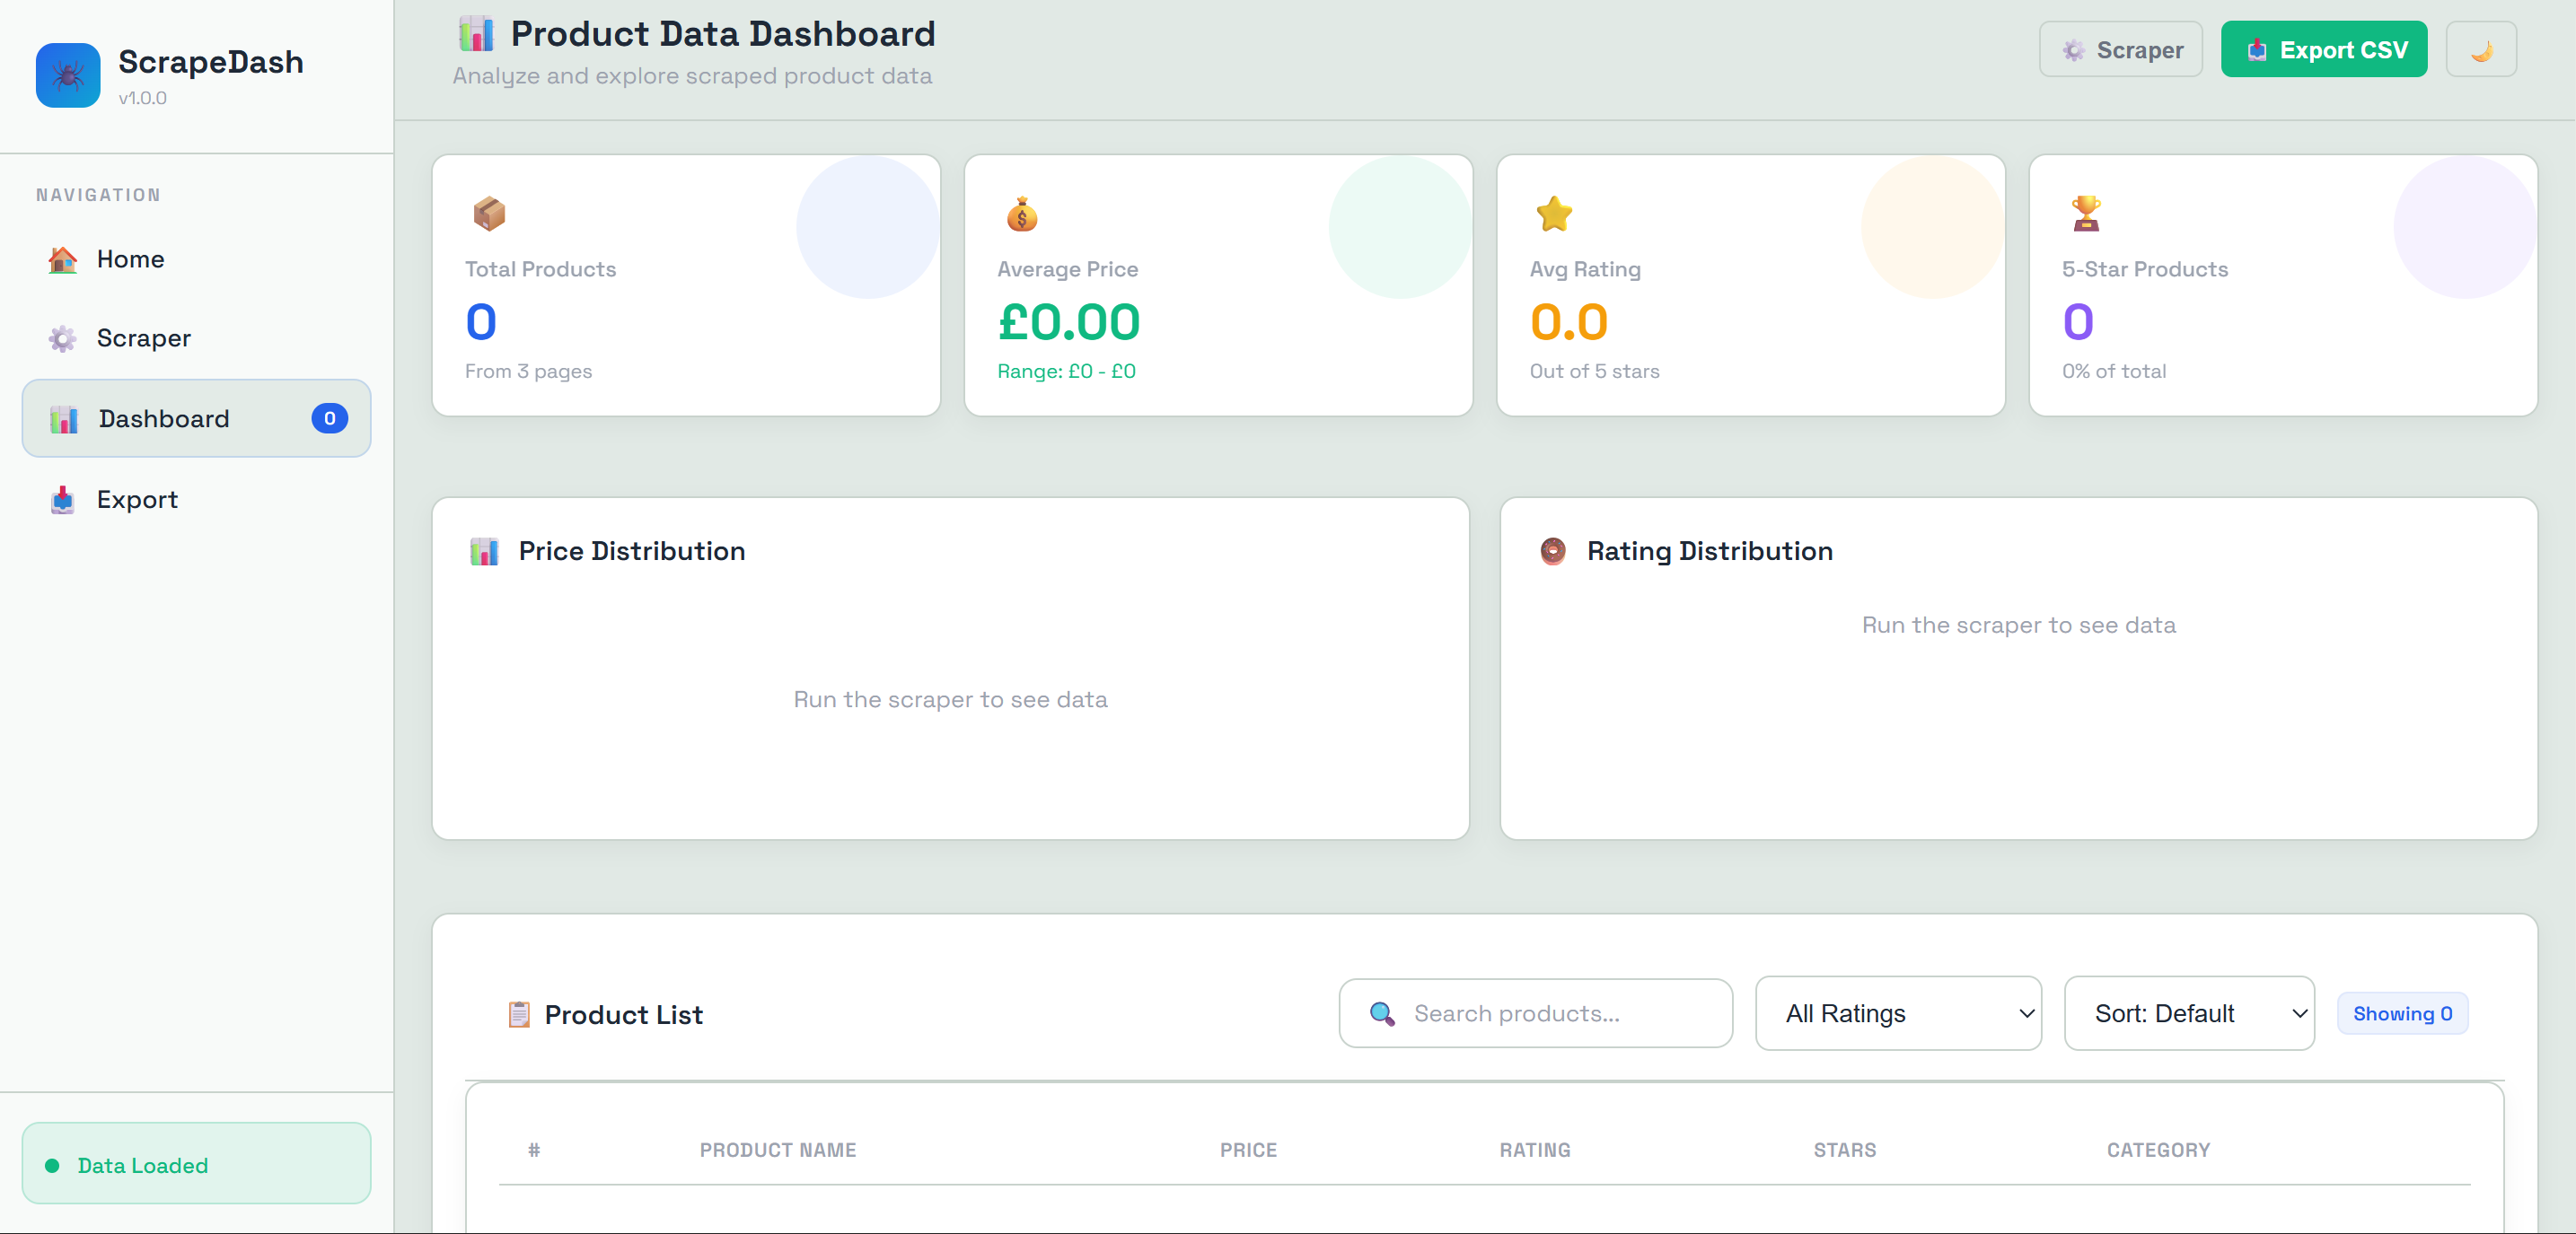
Task: Click the Scraper gear icon in navigation
Action: (62, 338)
